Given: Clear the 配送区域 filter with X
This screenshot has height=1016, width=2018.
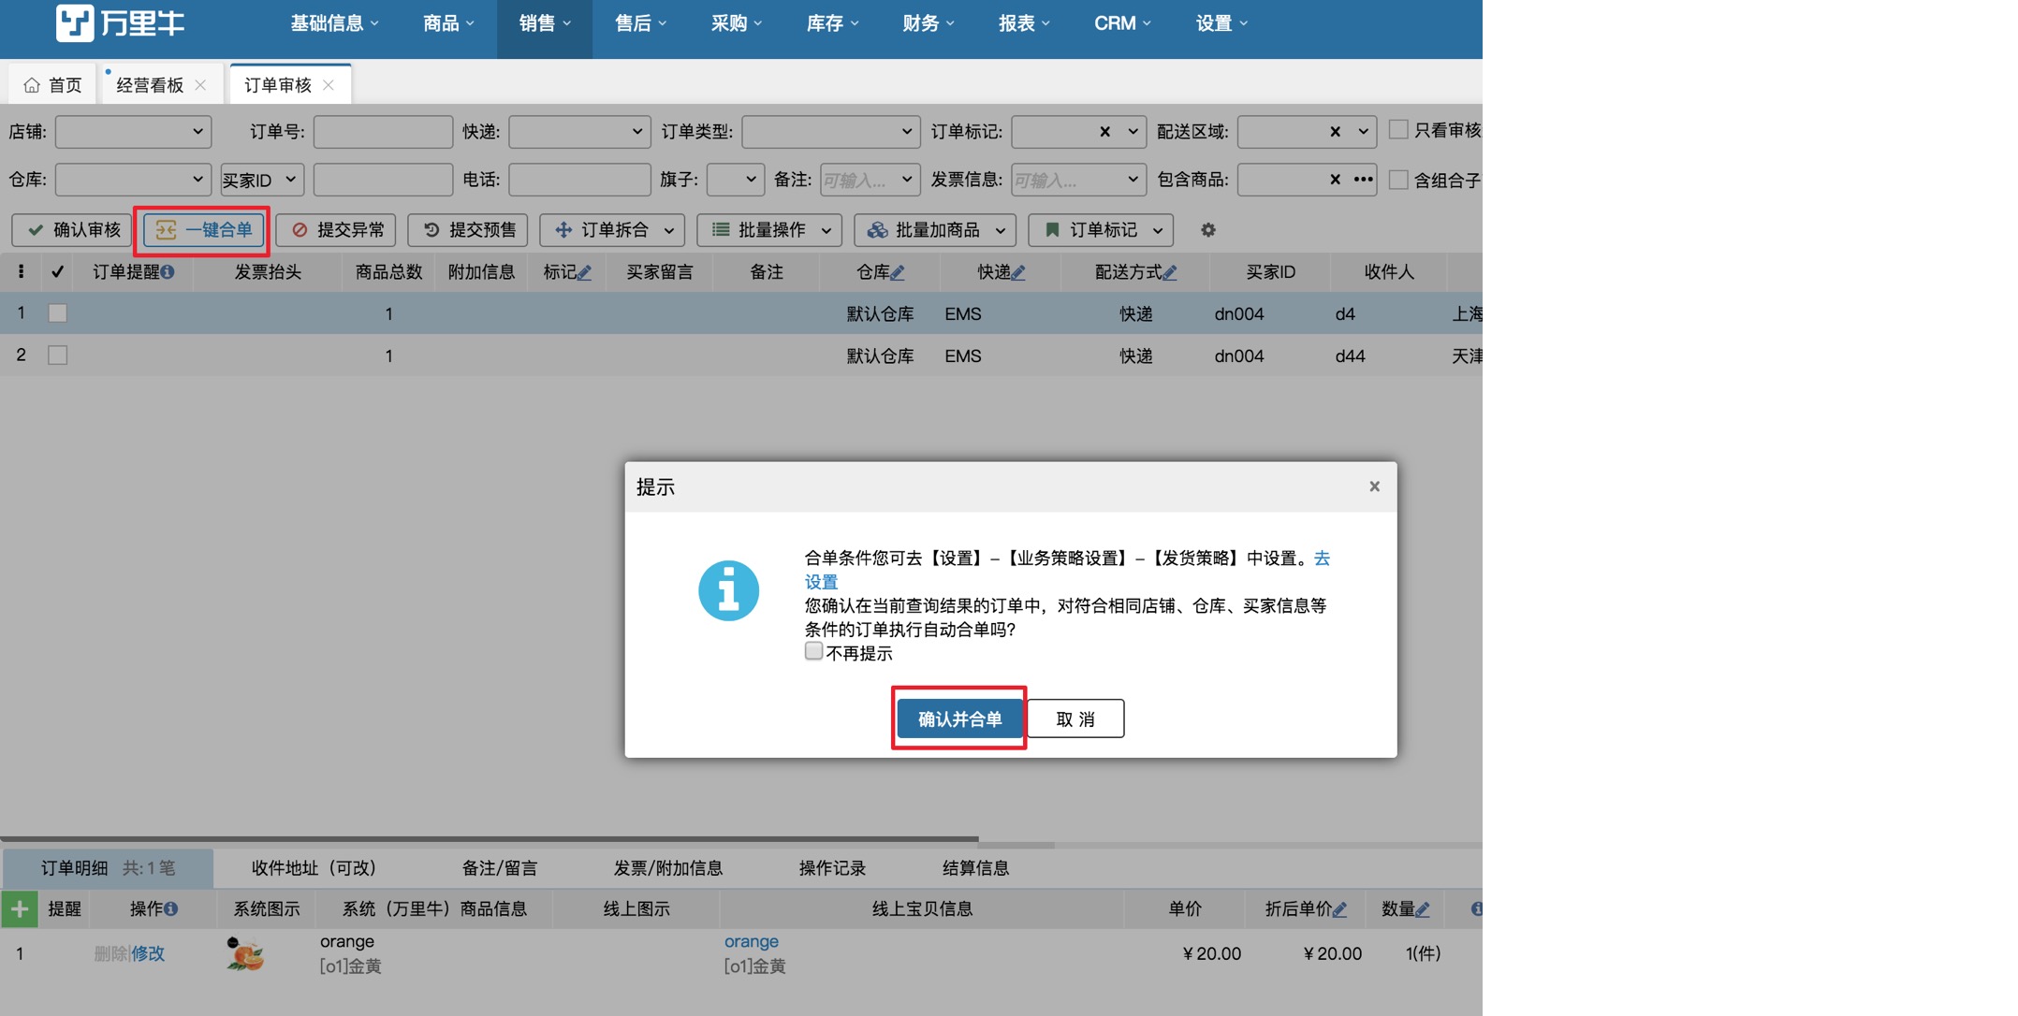Looking at the screenshot, I should pyautogui.click(x=1335, y=132).
